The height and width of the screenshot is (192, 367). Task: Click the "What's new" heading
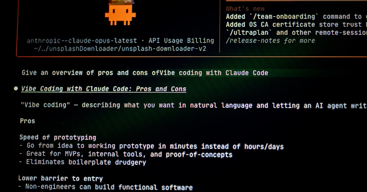245,9
